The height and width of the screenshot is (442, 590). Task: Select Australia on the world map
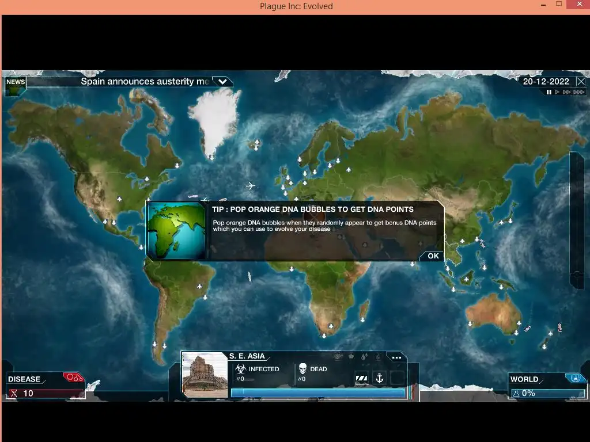point(494,314)
